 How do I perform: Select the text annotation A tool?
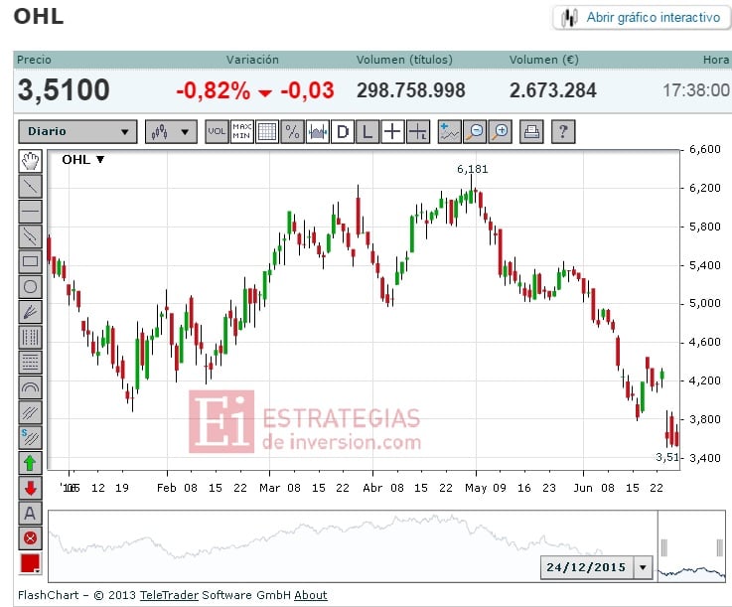point(31,514)
